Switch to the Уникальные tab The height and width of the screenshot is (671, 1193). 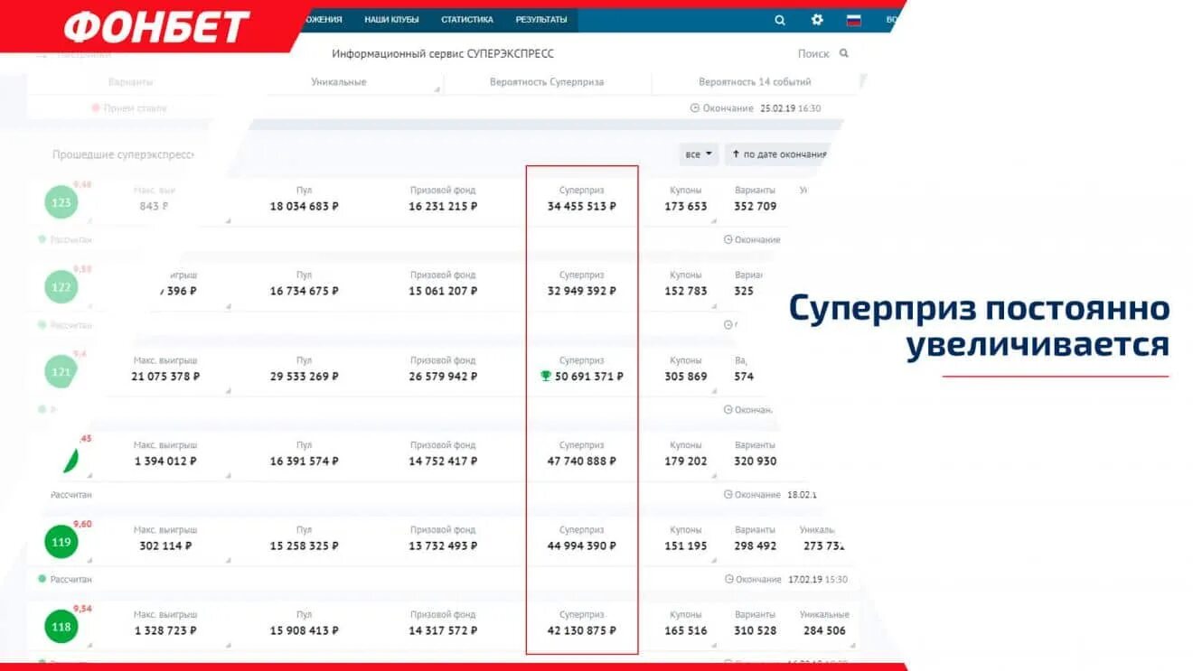339,82
